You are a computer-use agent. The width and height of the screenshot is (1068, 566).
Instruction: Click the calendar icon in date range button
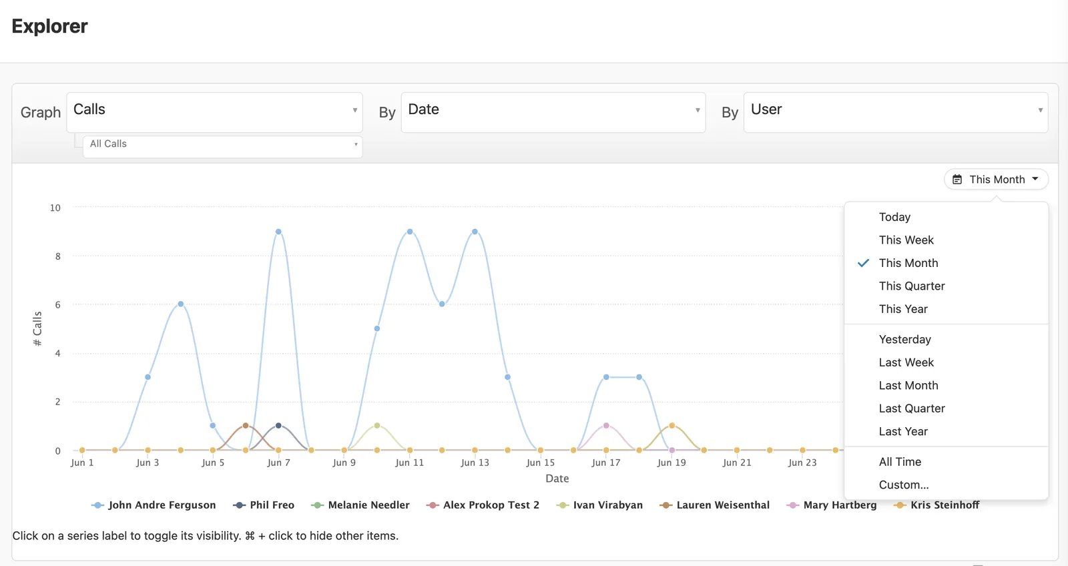pos(957,180)
